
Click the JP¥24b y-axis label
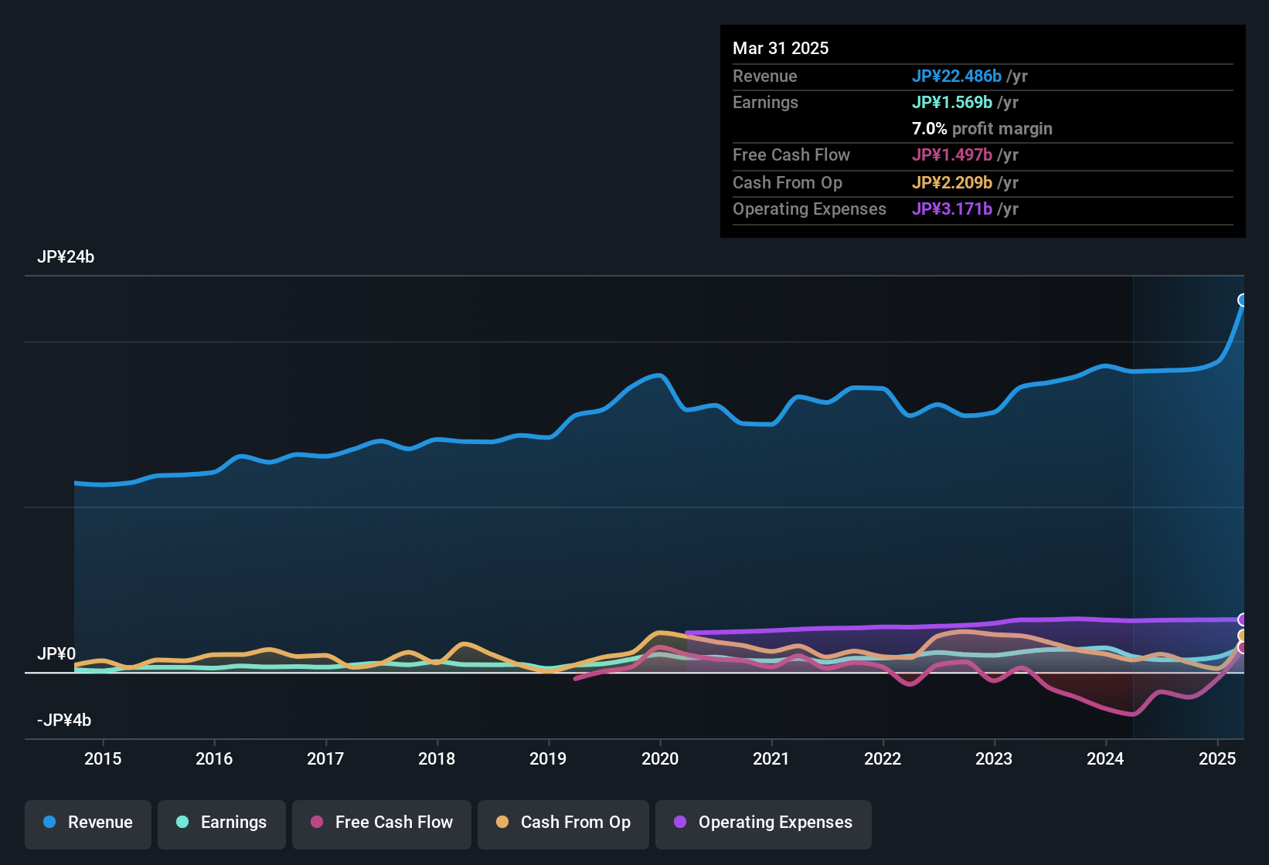pos(66,257)
